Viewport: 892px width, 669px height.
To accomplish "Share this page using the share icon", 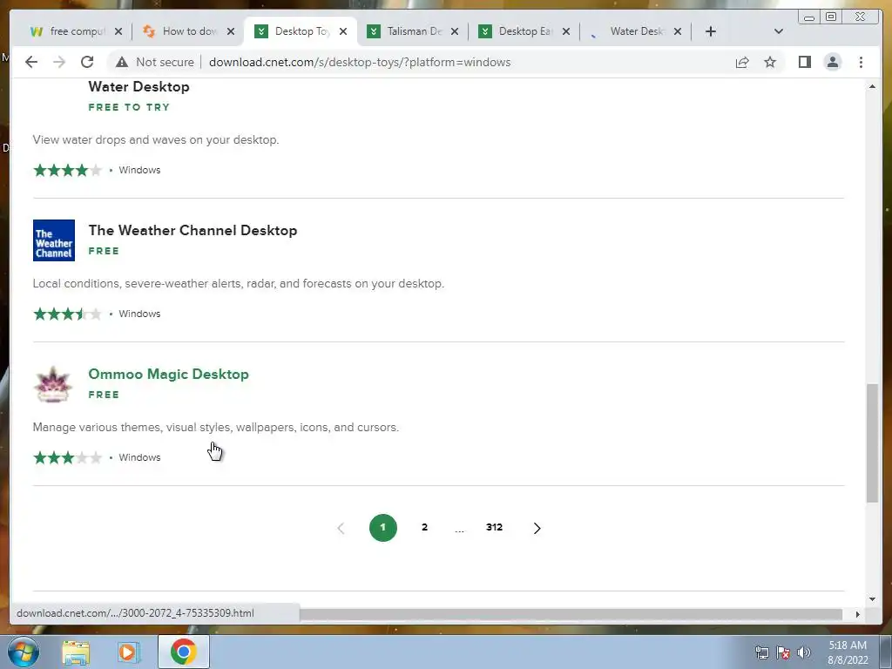I will click(x=742, y=62).
